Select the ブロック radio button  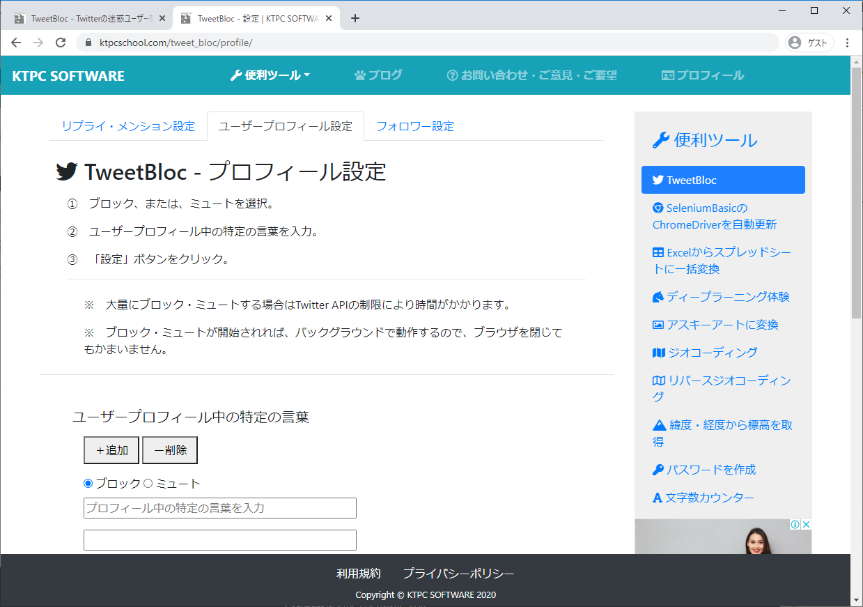coord(88,483)
